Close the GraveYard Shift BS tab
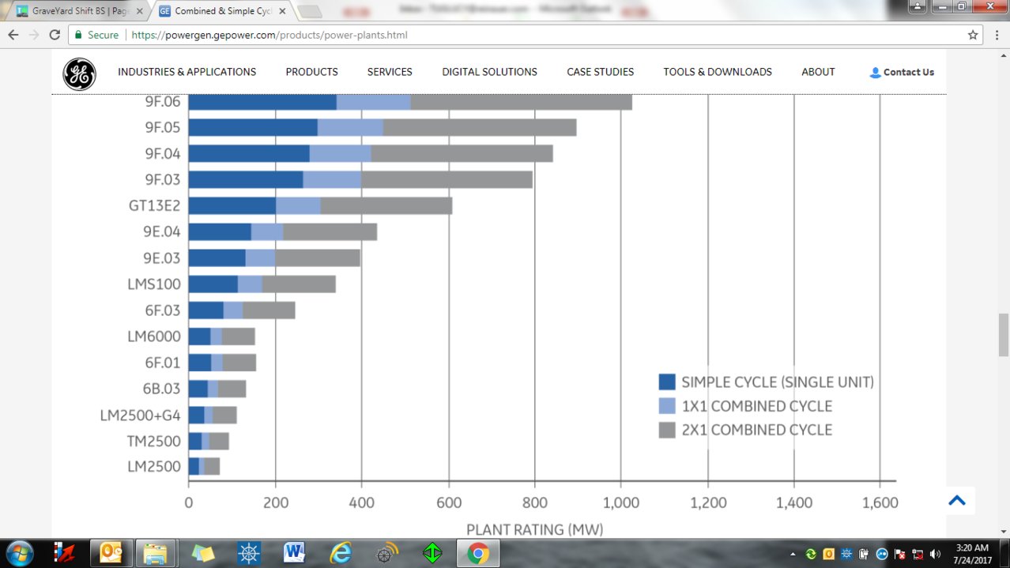Viewport: 1010px width, 568px height. click(x=140, y=11)
